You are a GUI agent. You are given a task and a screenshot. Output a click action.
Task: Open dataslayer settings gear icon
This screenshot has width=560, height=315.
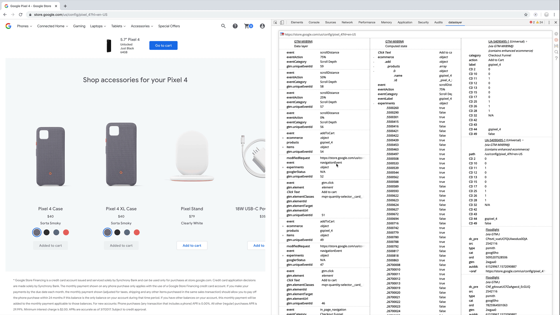[556, 34]
